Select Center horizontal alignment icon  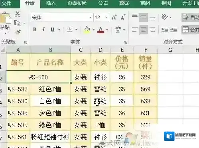click(x=144, y=30)
